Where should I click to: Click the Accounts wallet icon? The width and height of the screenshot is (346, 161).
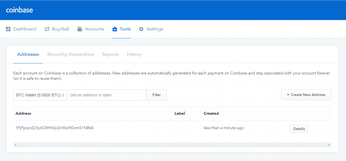(80, 29)
